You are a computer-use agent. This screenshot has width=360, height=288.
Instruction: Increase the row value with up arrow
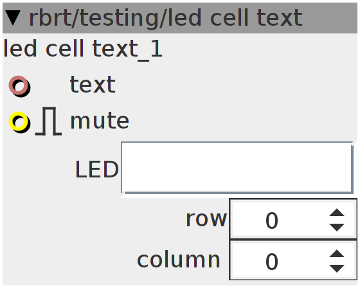pos(337,212)
